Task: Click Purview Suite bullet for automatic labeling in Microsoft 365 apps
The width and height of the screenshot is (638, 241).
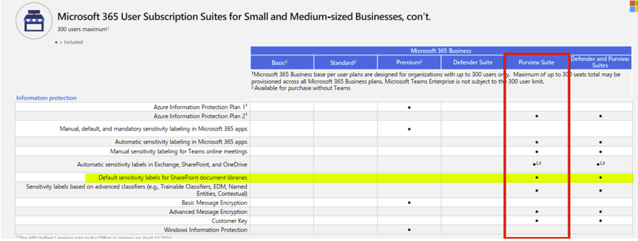Action: [537, 143]
